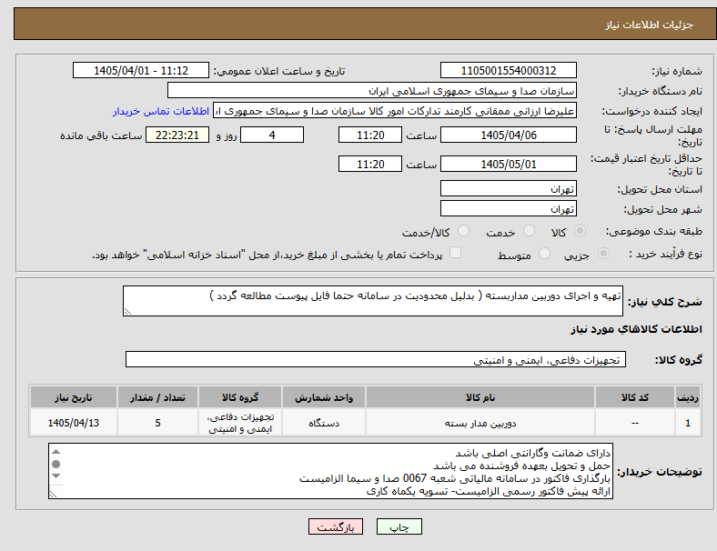Click the date cell 1405/04/13
Screen dimensions: 717x551
[x=73, y=423]
